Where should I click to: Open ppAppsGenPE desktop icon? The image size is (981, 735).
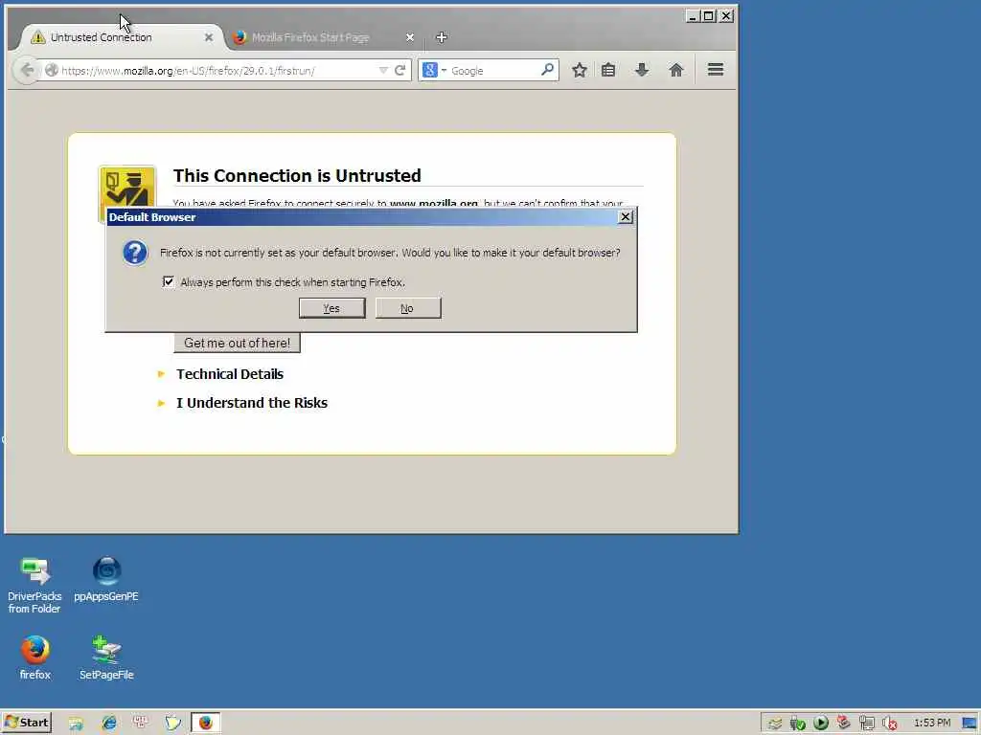(106, 579)
